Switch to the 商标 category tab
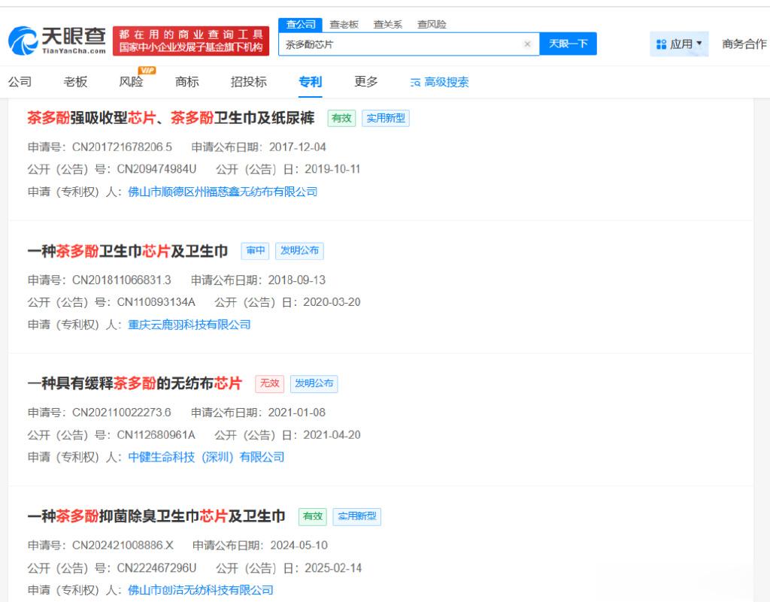This screenshot has height=602, width=770. click(187, 81)
